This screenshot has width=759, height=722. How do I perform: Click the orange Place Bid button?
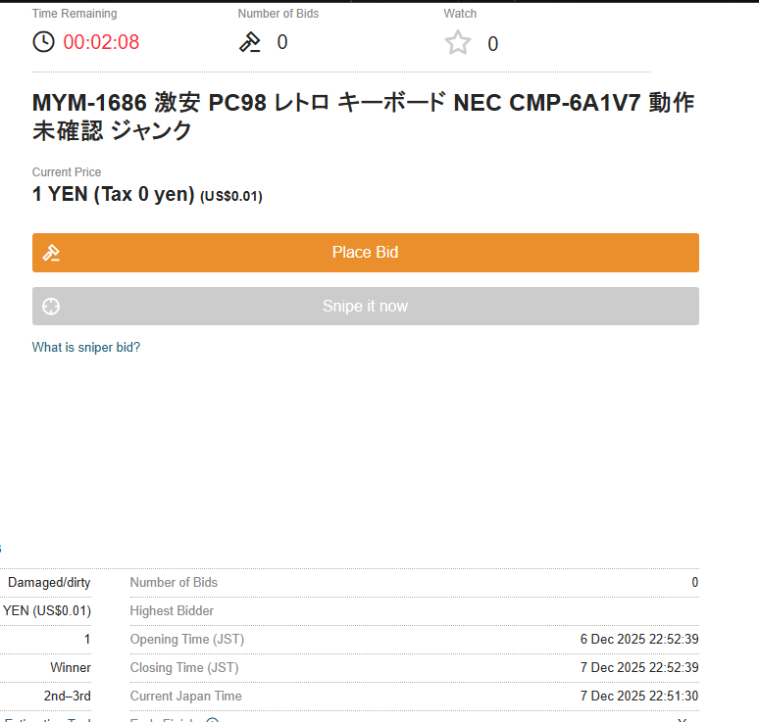tap(366, 253)
